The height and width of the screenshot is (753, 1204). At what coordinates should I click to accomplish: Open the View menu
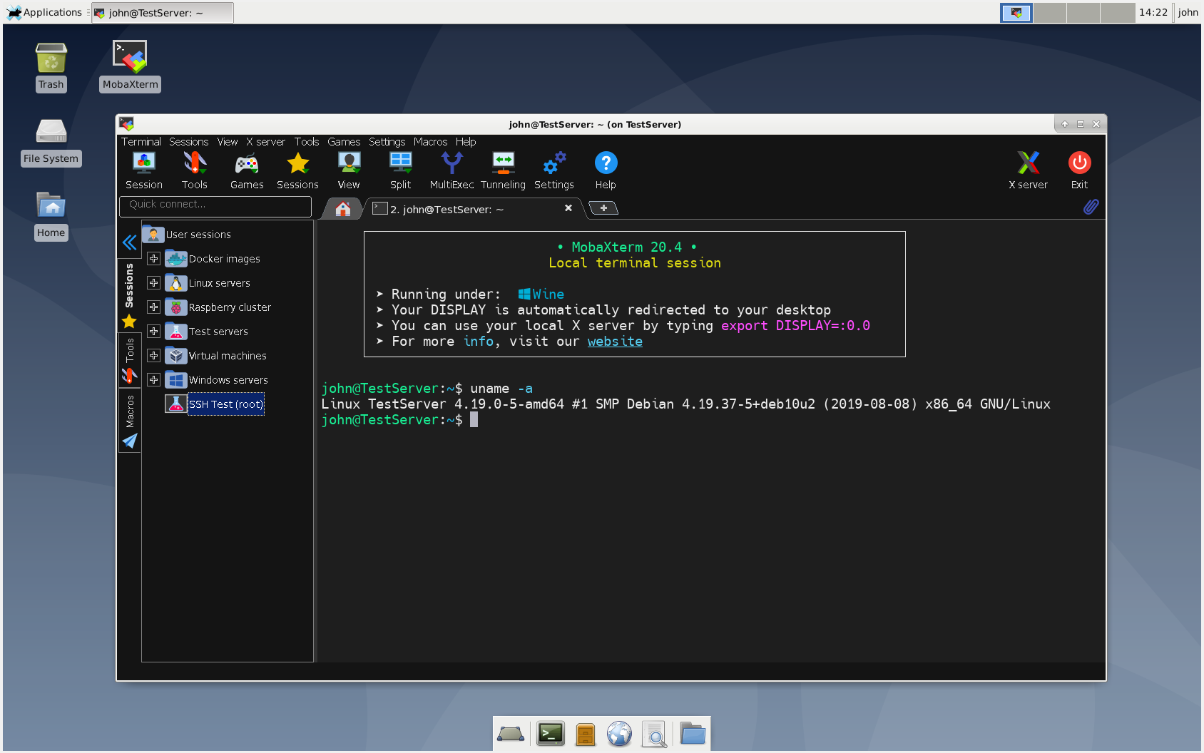(228, 142)
